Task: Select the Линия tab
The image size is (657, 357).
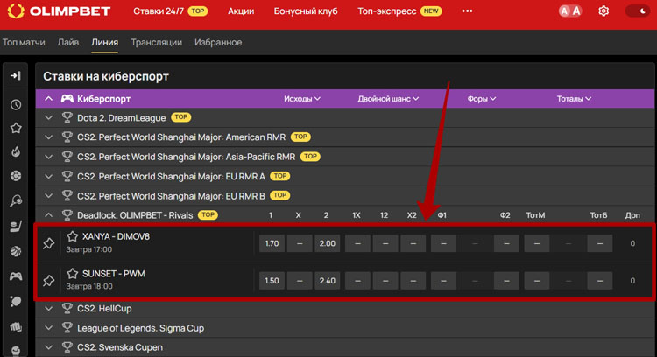Action: [105, 42]
